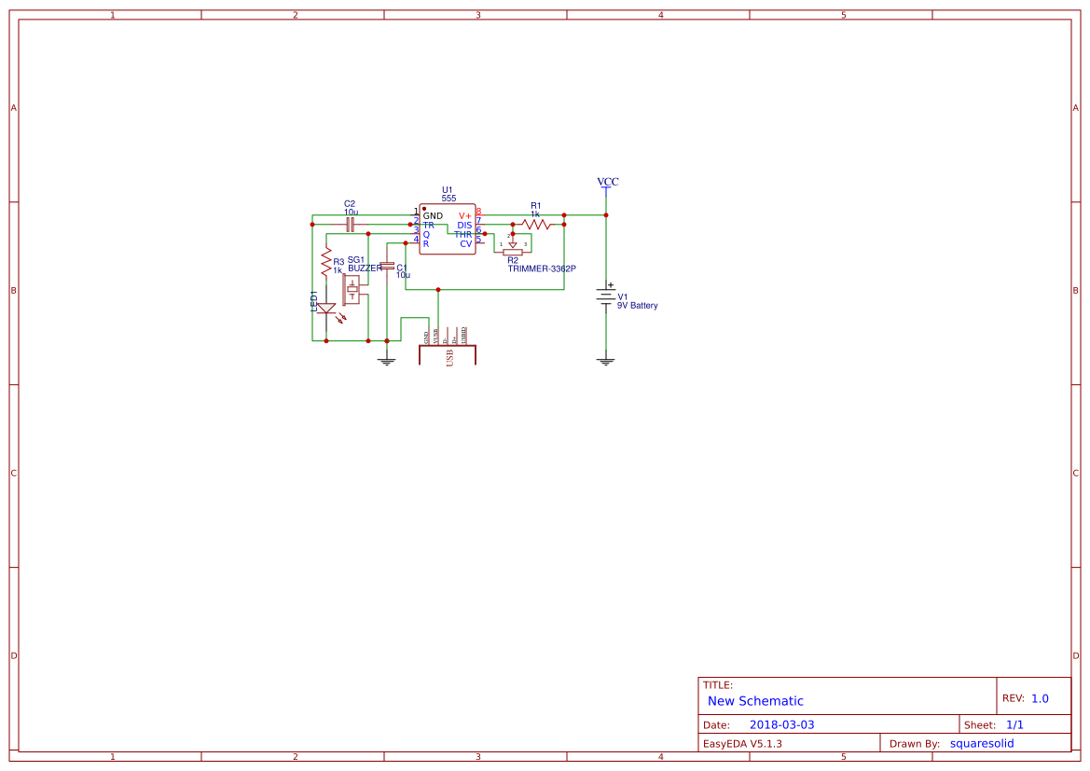1090x771 pixels.
Task: Click the '555' value label
Action: pos(449,199)
